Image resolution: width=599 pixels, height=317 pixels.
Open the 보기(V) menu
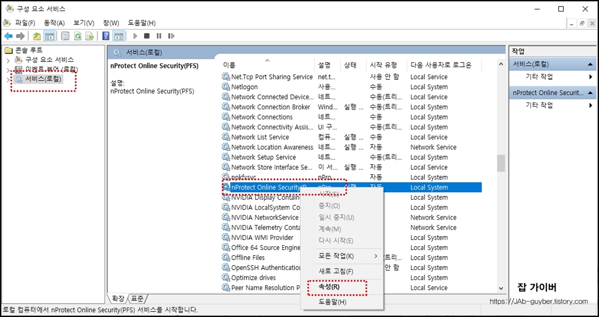pyautogui.click(x=83, y=23)
